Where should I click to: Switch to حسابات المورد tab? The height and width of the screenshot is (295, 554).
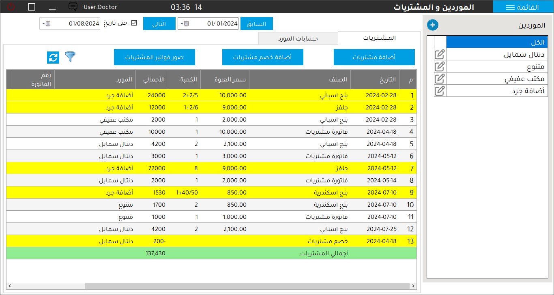coord(298,38)
